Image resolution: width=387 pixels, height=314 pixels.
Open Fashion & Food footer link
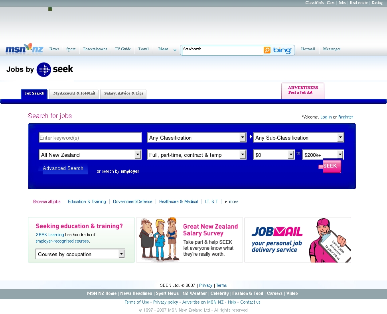pos(247,293)
